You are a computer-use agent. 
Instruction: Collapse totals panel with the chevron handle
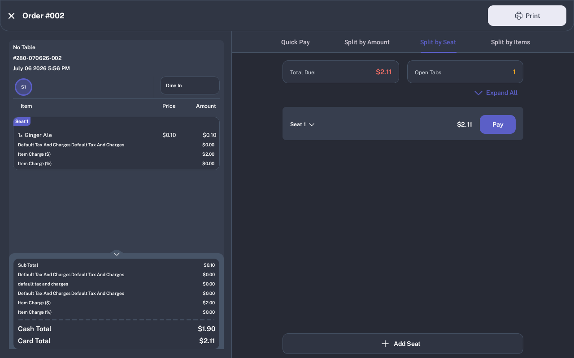pyautogui.click(x=117, y=254)
